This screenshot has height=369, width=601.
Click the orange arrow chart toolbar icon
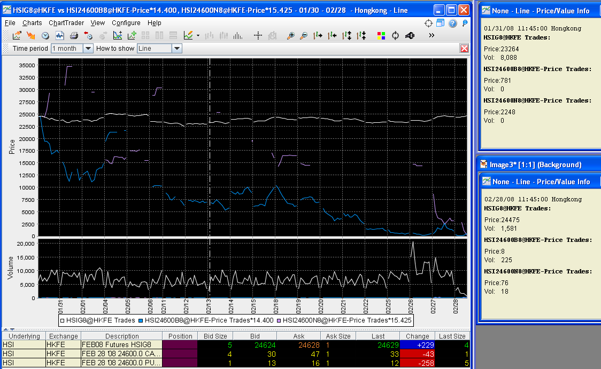pyautogui.click(x=30, y=36)
